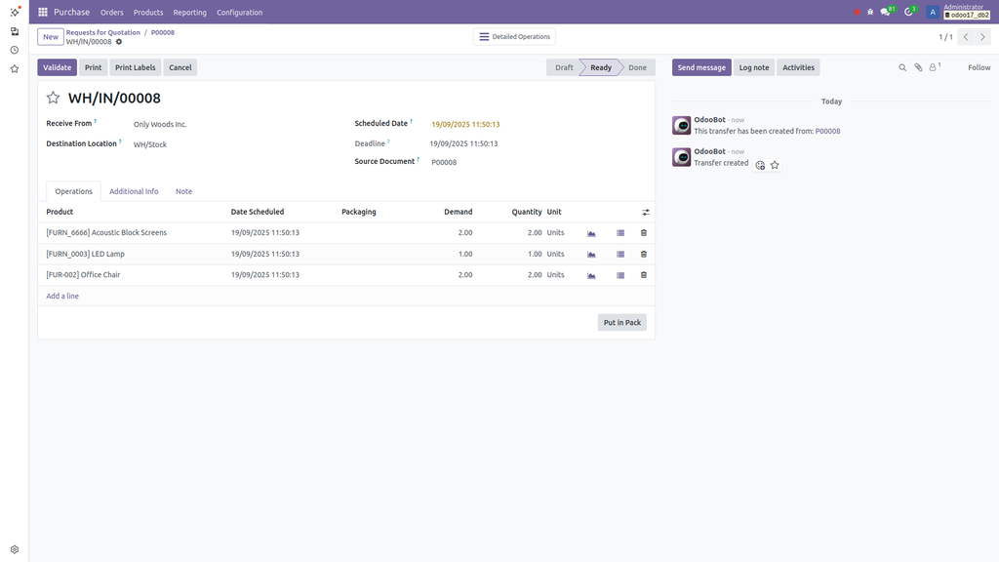
Task: Click the paperclip attachments icon in chatter
Action: [x=918, y=67]
